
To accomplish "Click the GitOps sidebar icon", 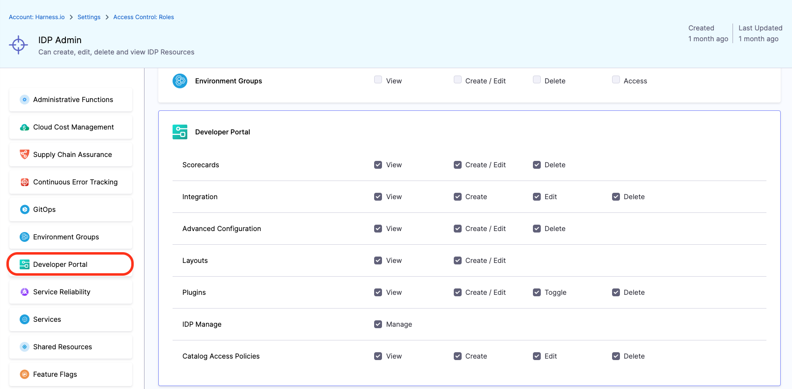I will [x=25, y=209].
